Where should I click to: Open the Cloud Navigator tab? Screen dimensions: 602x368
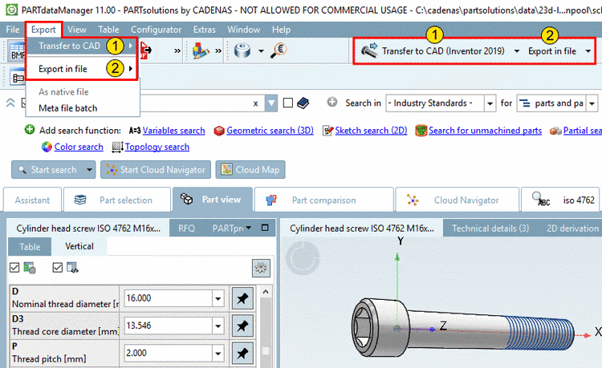[458, 200]
